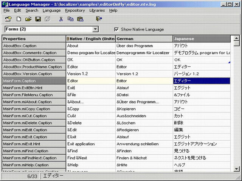The height and width of the screenshot is (181, 242).
Task: Click the Open folder toolbar icon
Action: coord(28,19)
